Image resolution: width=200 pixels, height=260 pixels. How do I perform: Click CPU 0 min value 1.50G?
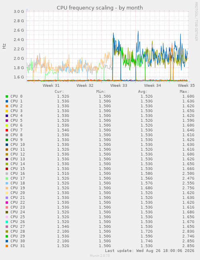(105, 96)
